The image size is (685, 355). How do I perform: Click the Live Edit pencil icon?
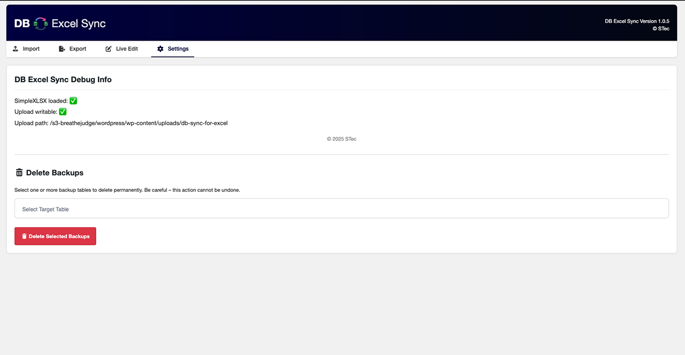click(x=109, y=49)
